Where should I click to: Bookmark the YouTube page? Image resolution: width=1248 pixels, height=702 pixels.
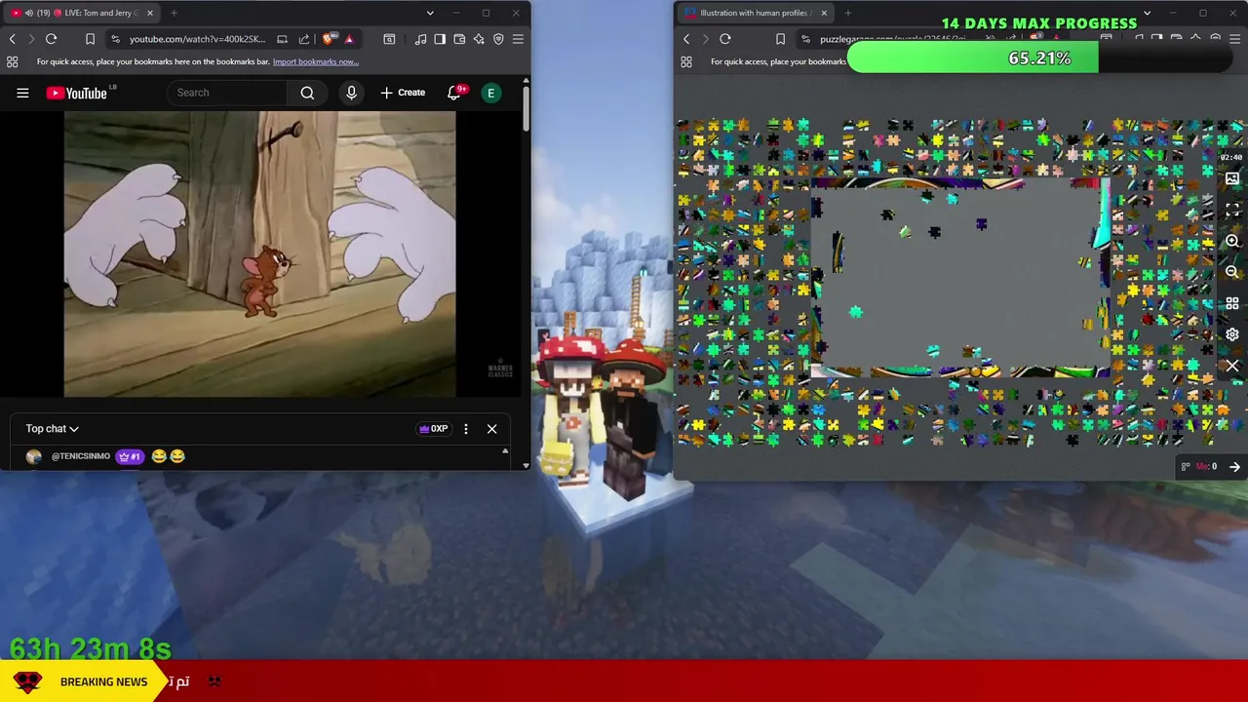(90, 39)
